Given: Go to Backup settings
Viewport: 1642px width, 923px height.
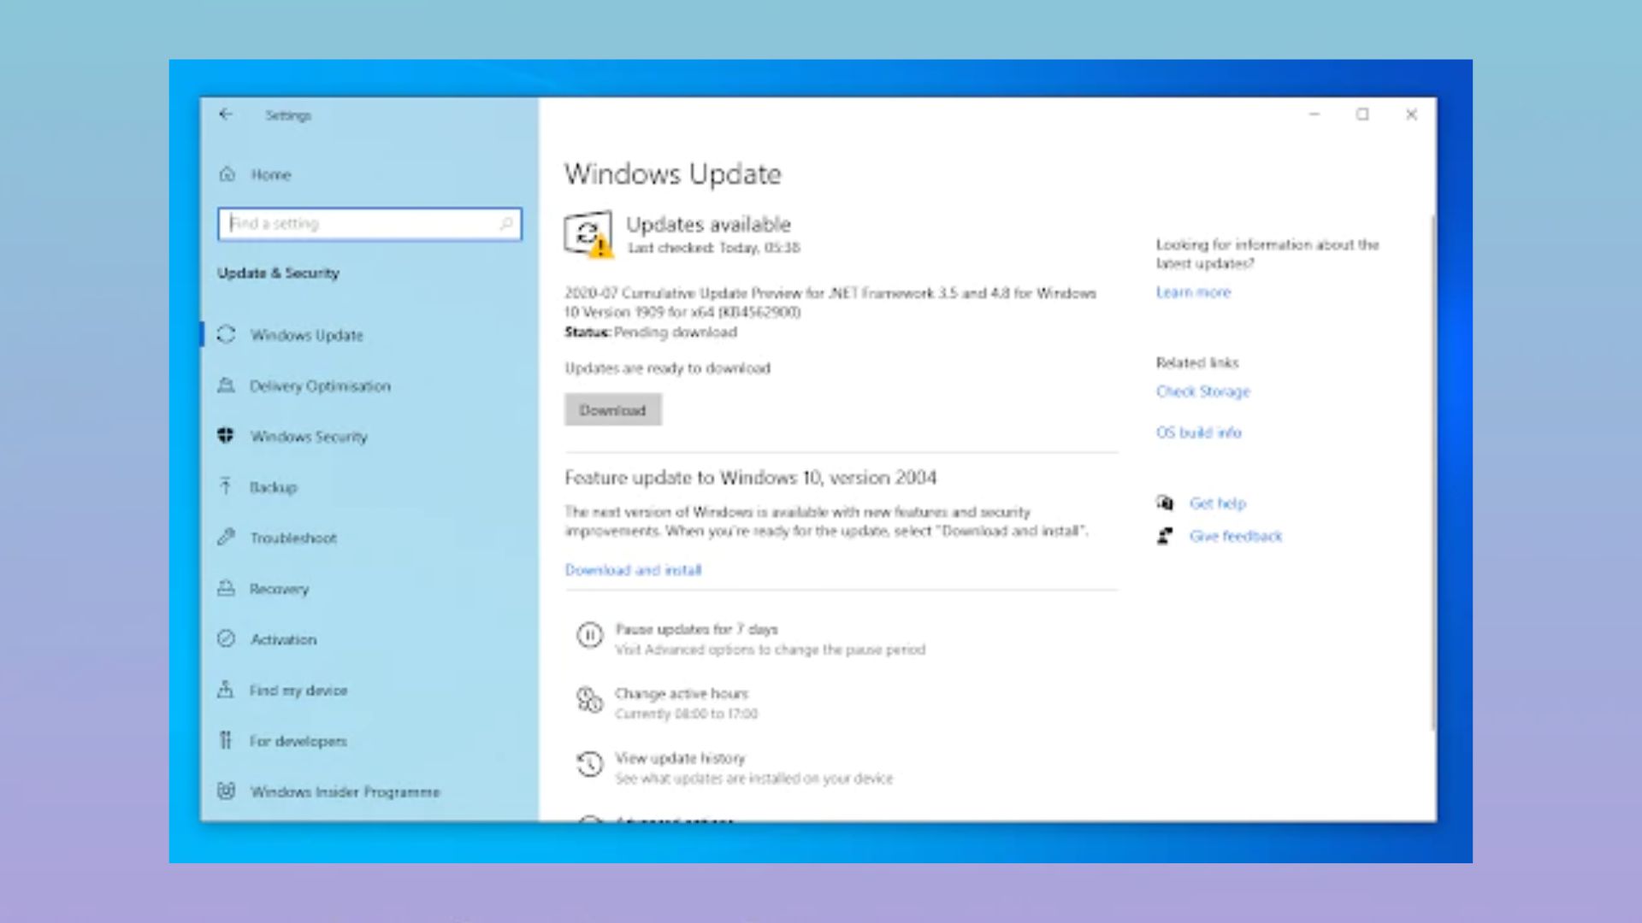Looking at the screenshot, I should [273, 487].
